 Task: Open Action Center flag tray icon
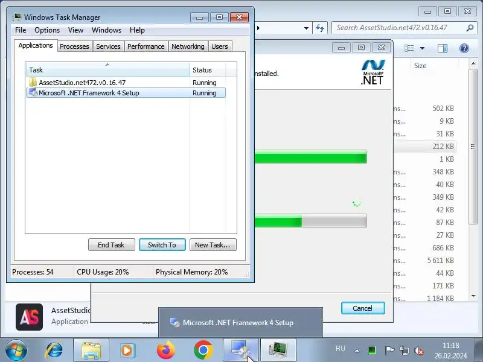pyautogui.click(x=389, y=350)
